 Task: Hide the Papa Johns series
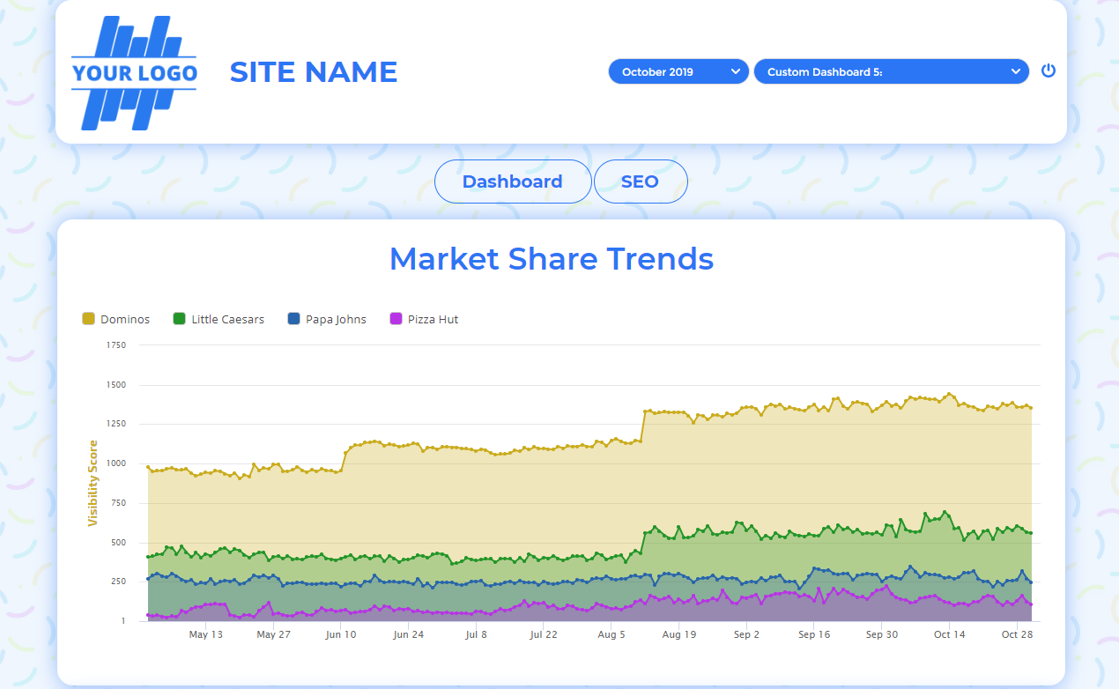(336, 319)
